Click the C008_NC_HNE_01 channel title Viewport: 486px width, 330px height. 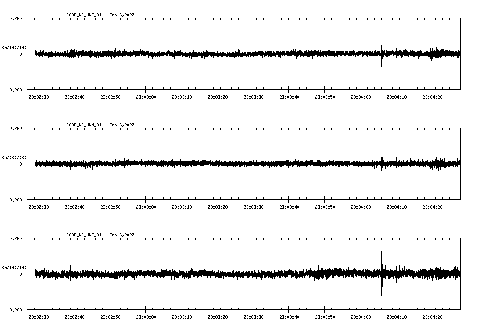point(84,15)
